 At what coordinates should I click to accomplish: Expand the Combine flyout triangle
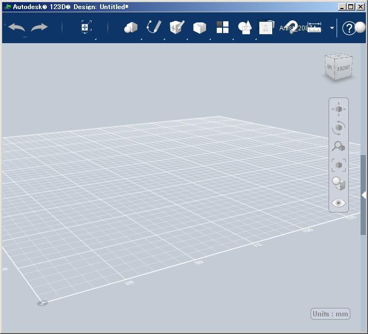256,39
